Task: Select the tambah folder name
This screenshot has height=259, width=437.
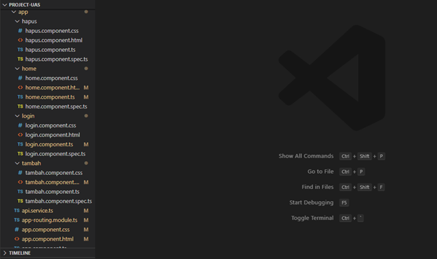Action: (32, 164)
